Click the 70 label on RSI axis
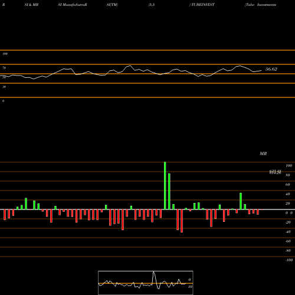The width and height of the screenshot is (295, 295). 4,68
